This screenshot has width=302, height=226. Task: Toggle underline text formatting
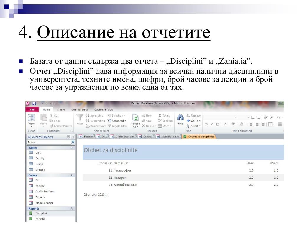pyautogui.click(x=217, y=124)
